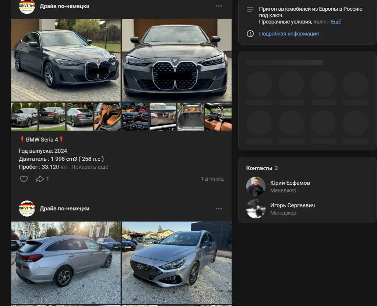This screenshot has height=306, width=377.
Task: Open first BMW thumbnail, front quarter view
Action: (x=24, y=117)
